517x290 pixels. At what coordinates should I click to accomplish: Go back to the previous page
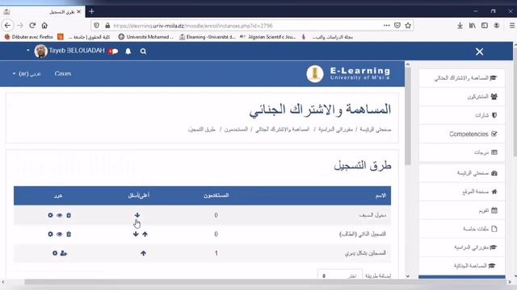7,25
